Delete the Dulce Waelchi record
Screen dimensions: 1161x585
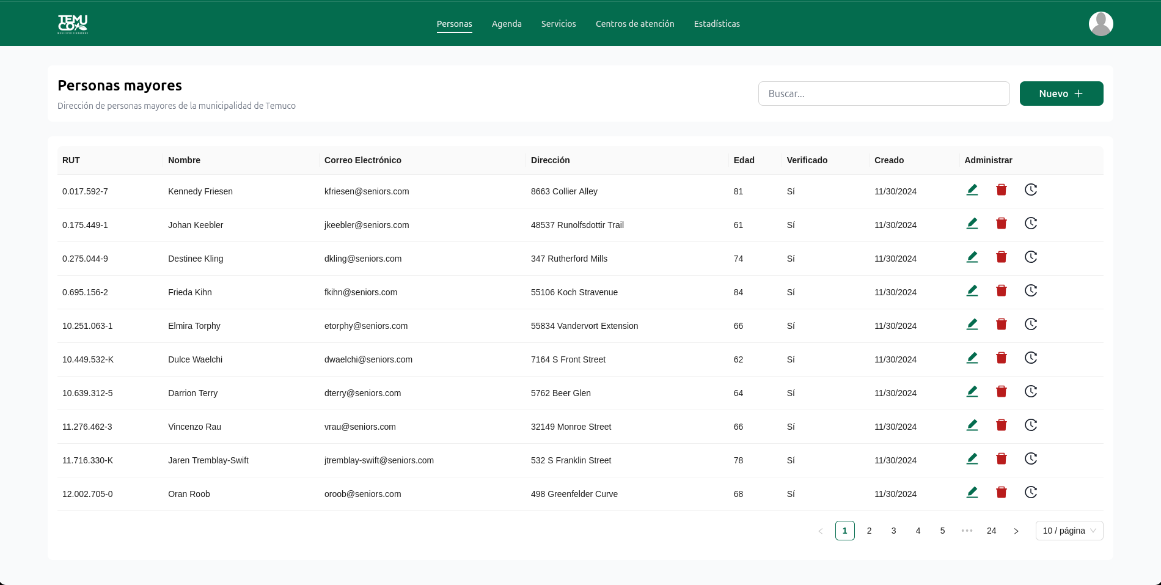click(x=1002, y=358)
